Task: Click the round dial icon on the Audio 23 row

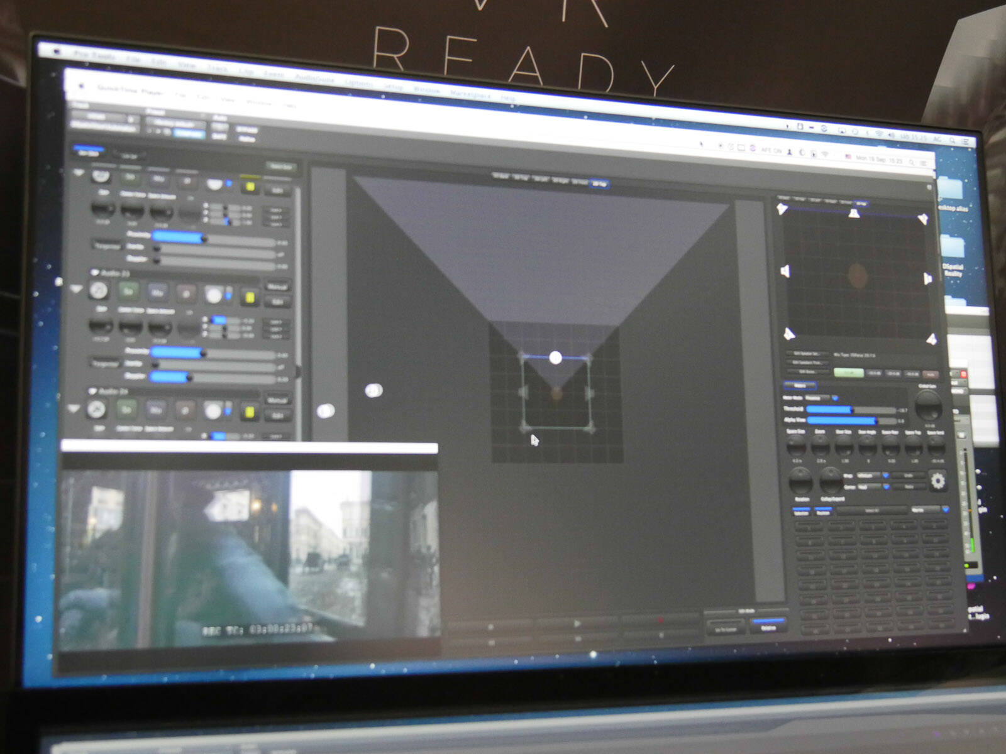Action: pyautogui.click(x=98, y=290)
